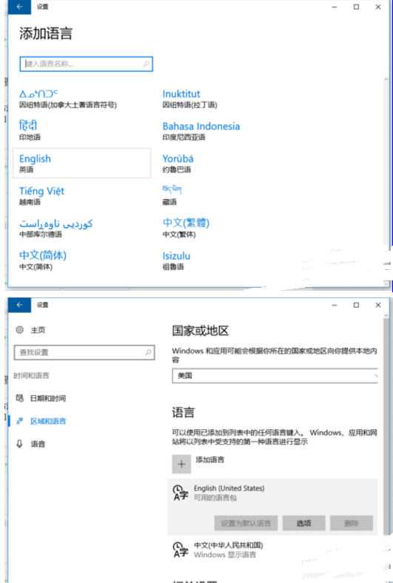Open 区域和语言 settings page
393x583 pixels.
(48, 421)
